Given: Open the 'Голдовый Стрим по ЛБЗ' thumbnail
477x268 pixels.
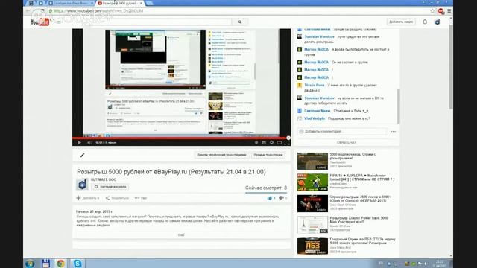Looking at the screenshot, I should [312, 246].
